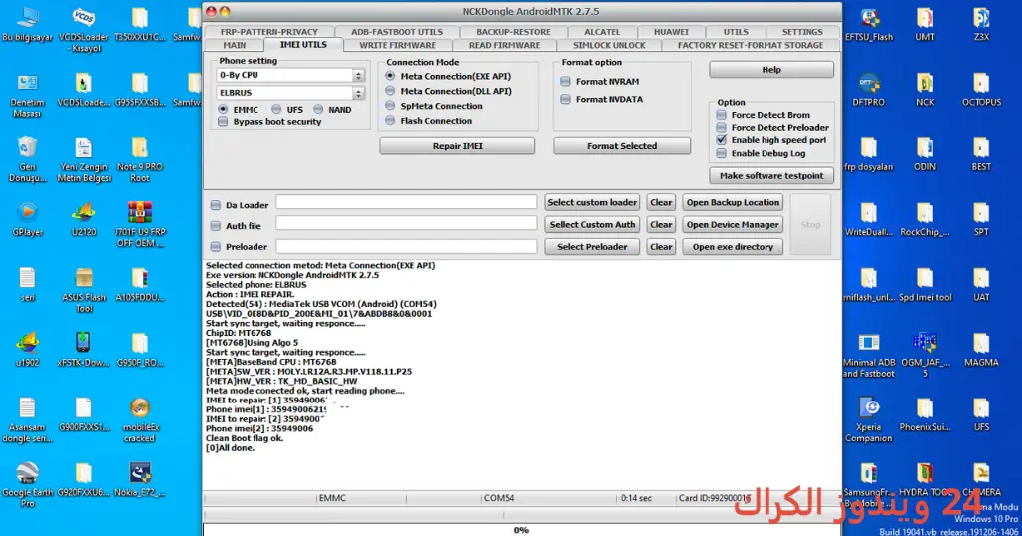Enable Force Detect Preloader option
This screenshot has width=1022, height=536.
point(721,127)
